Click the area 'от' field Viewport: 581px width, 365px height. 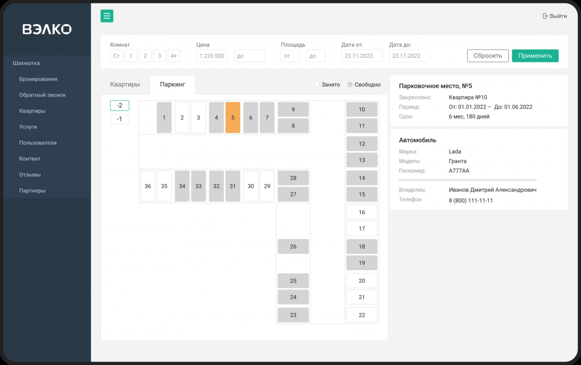[x=290, y=56]
